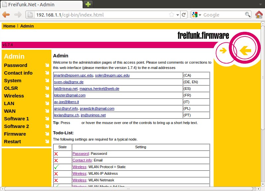Click the arrow icon next to OLSR
Viewport: 265px width, 191px height.
(47, 88)
